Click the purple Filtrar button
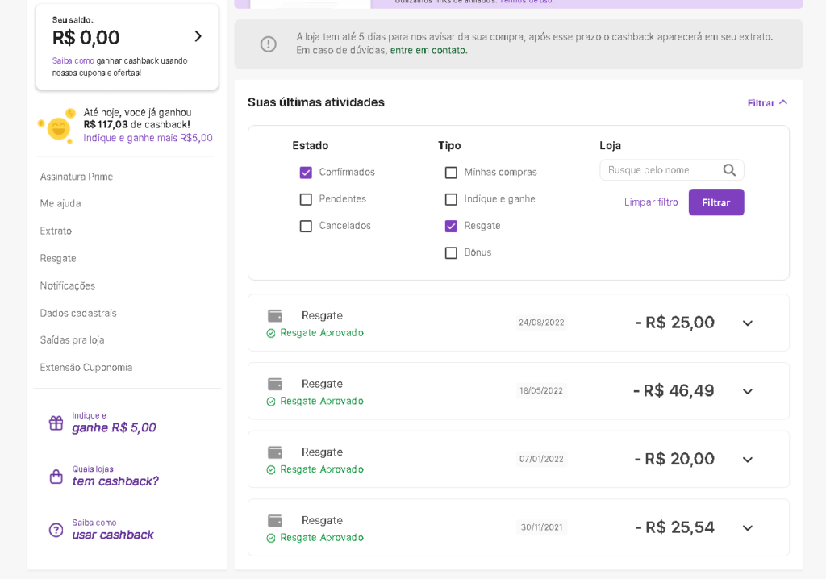 [x=716, y=202]
